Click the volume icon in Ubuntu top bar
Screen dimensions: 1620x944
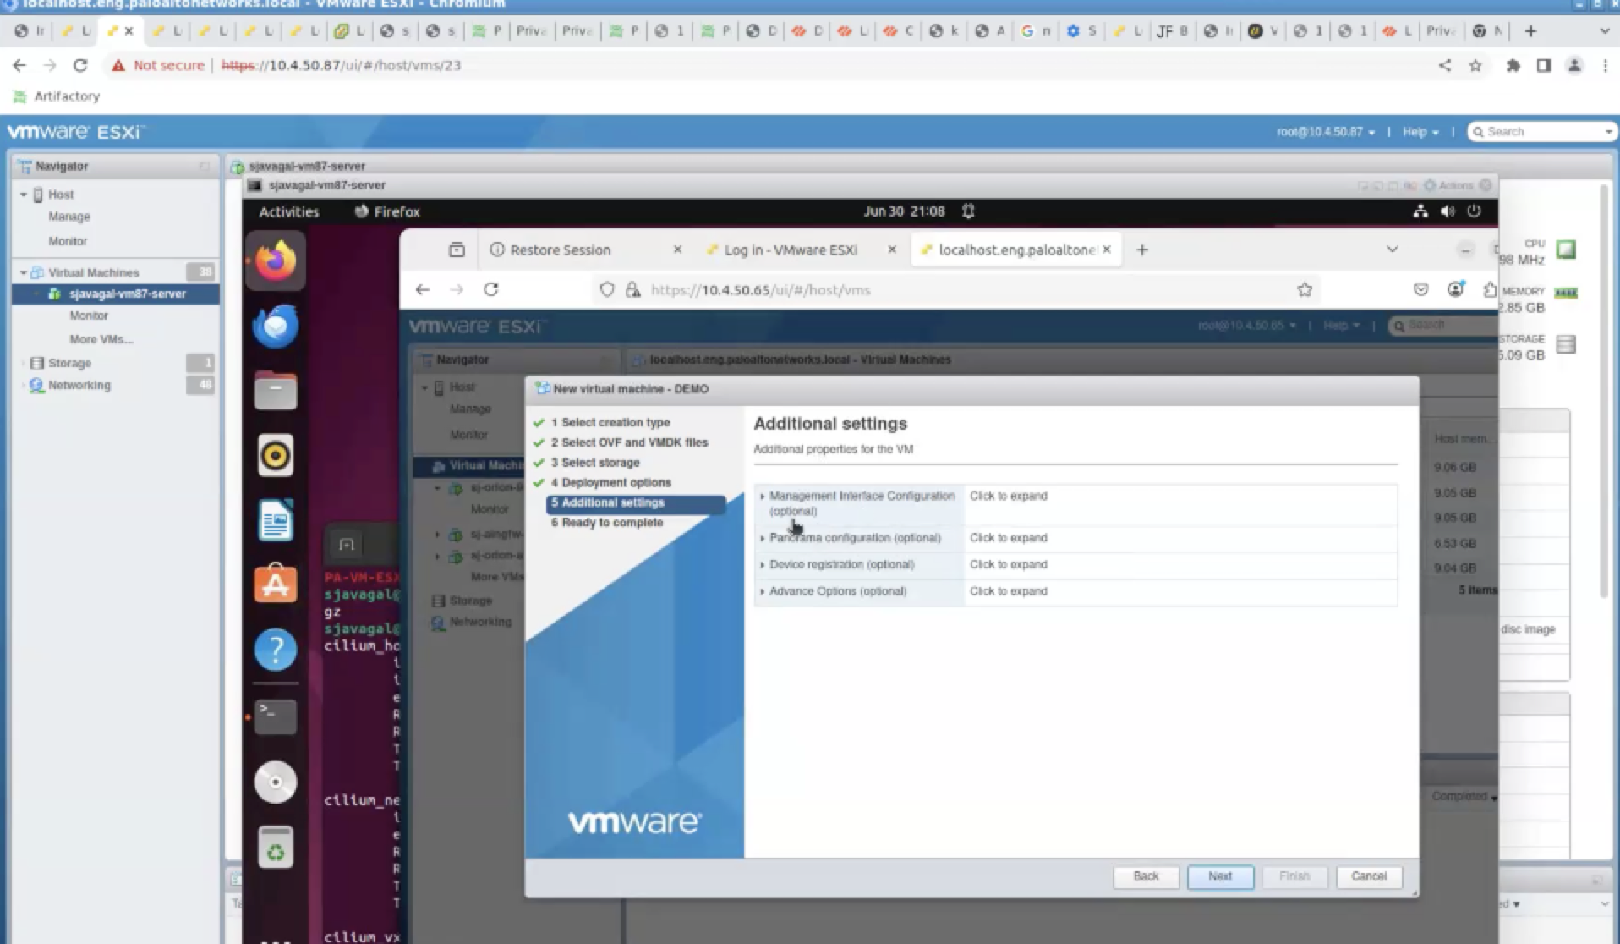(x=1448, y=211)
